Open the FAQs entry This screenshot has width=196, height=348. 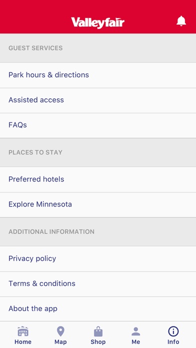point(98,125)
